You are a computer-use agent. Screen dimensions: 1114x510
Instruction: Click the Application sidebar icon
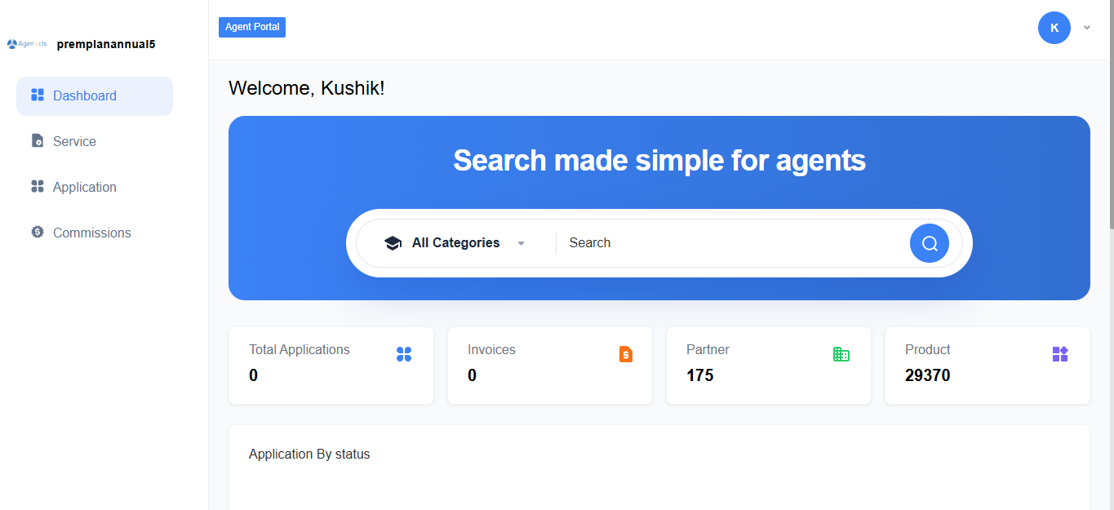click(38, 187)
